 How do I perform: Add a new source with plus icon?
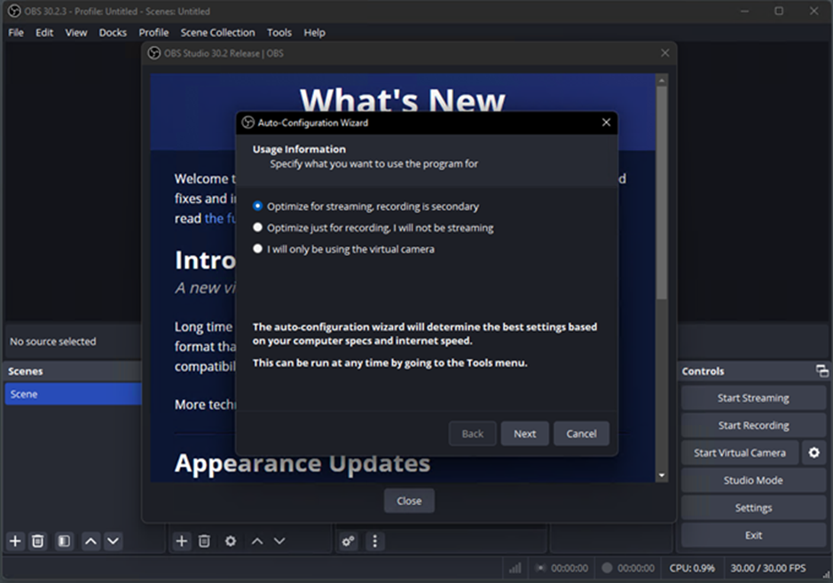(181, 540)
